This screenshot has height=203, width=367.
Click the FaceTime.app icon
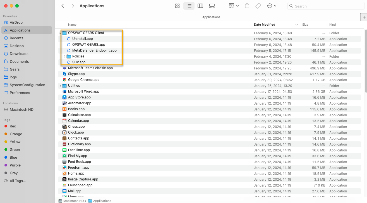point(64,150)
